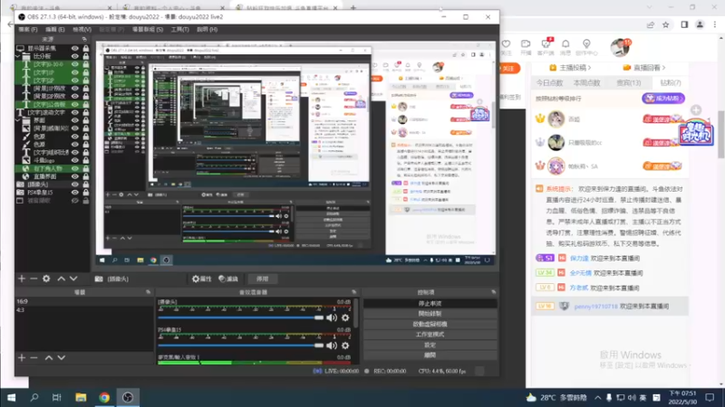Click PS4拳皇15 volume slider handle
725x407 pixels.
319,345
